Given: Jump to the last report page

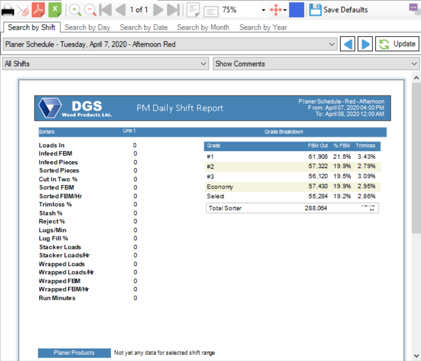Looking at the screenshot, I should pos(174,9).
